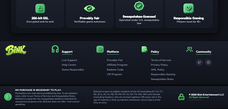Image resolution: width=228 pixels, height=109 pixels.
Task: Open the Twitter community icon
Action: click(199, 62)
